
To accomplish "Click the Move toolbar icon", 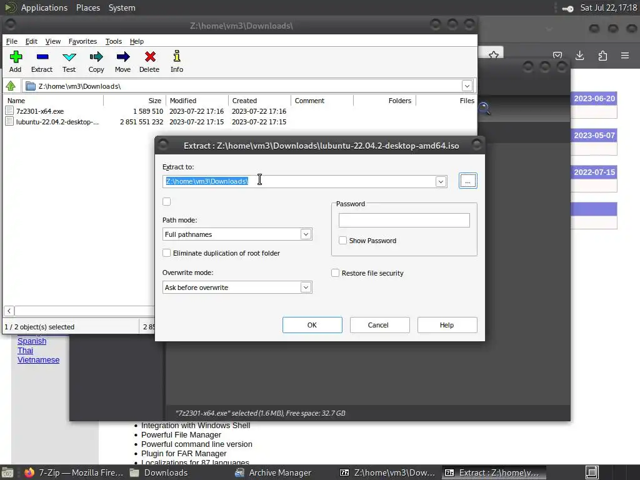I will coord(123,57).
